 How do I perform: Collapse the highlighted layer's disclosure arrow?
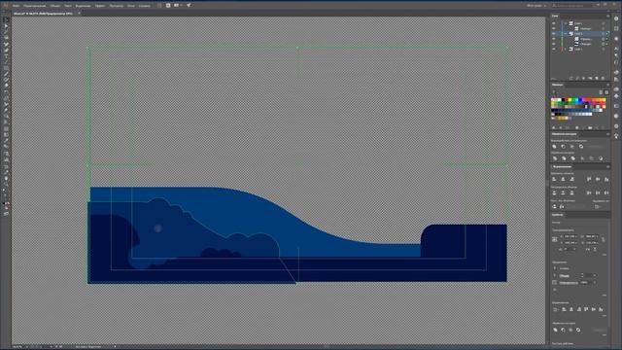(x=566, y=34)
